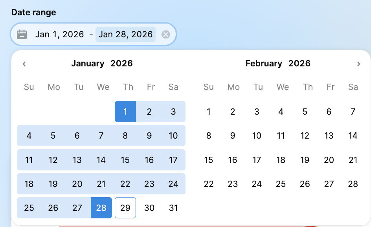Click the start date 'Jan 1, 2026'
Viewport: 371px width, 227px height.
pos(59,34)
